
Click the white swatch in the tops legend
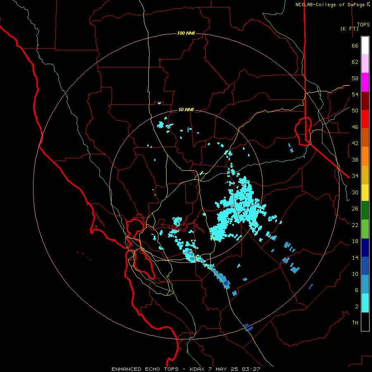pyautogui.click(x=365, y=45)
